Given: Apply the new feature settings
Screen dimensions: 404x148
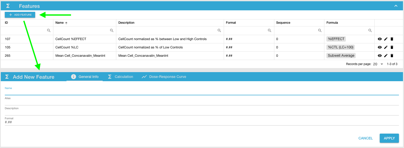Looking at the screenshot, I should click(x=389, y=138).
